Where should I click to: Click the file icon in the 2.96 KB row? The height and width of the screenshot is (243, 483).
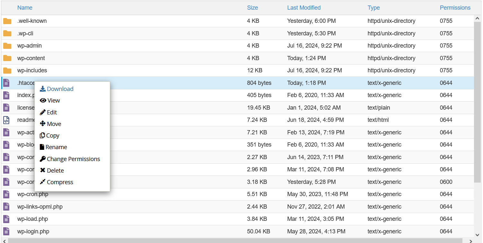[6, 170]
